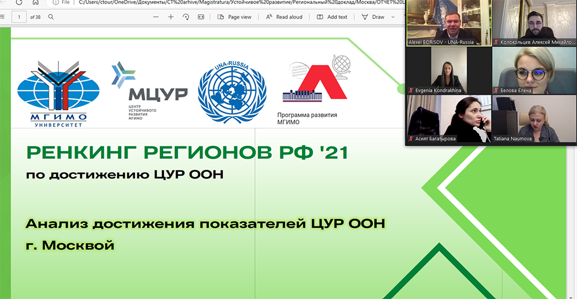Select Alexei BORISOV's video tile
The image size is (577, 299).
449,23
